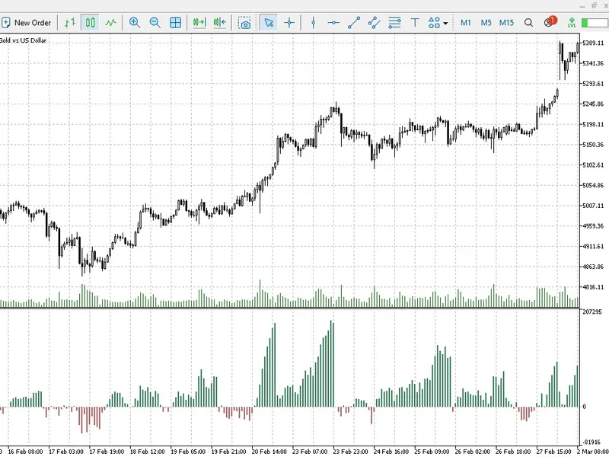
Task: Click the green connection status bar
Action: pos(595,23)
